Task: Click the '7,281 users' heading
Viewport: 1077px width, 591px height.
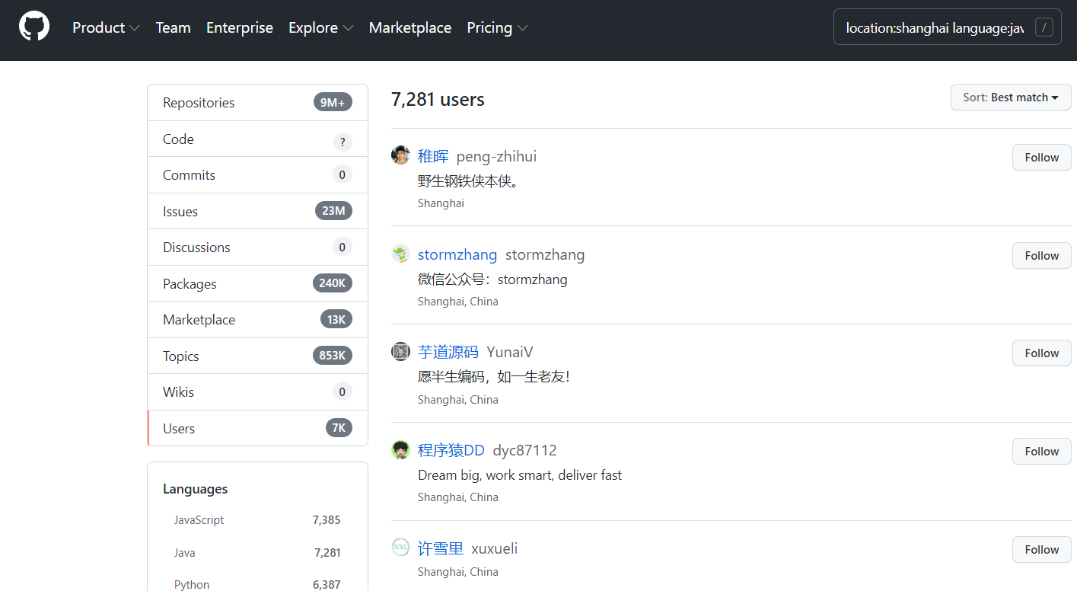Action: coord(438,100)
